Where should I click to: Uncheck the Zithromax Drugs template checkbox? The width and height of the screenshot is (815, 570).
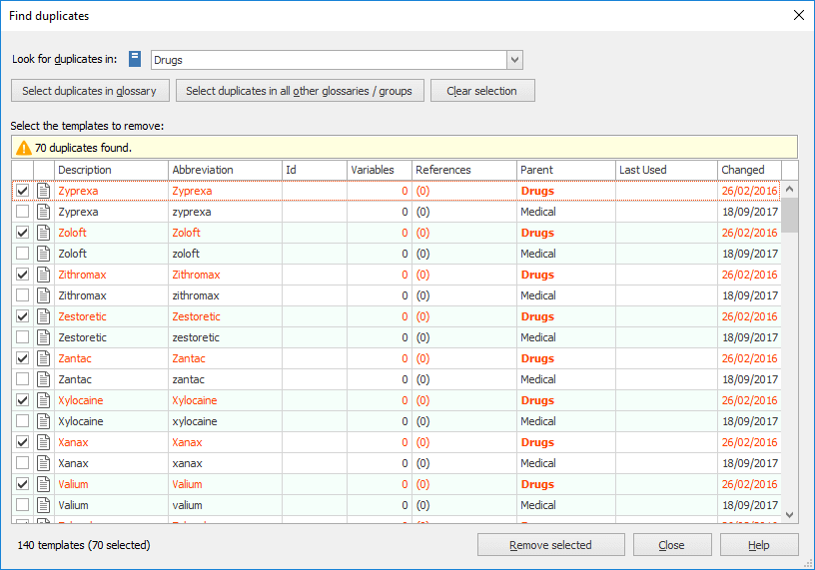click(x=22, y=275)
